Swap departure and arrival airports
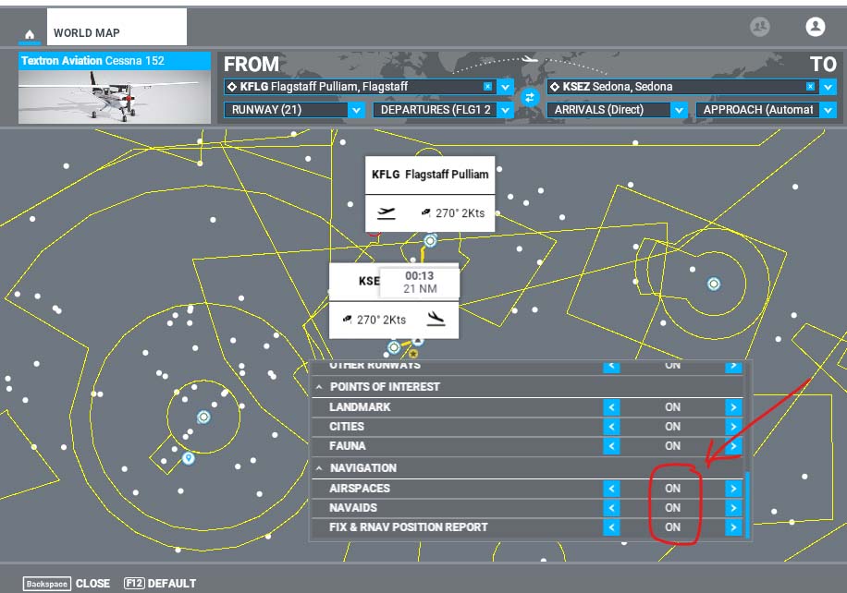Image resolution: width=847 pixels, height=593 pixels. (529, 98)
